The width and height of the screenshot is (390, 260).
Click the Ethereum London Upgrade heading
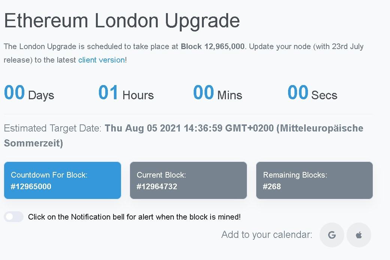coord(122,21)
